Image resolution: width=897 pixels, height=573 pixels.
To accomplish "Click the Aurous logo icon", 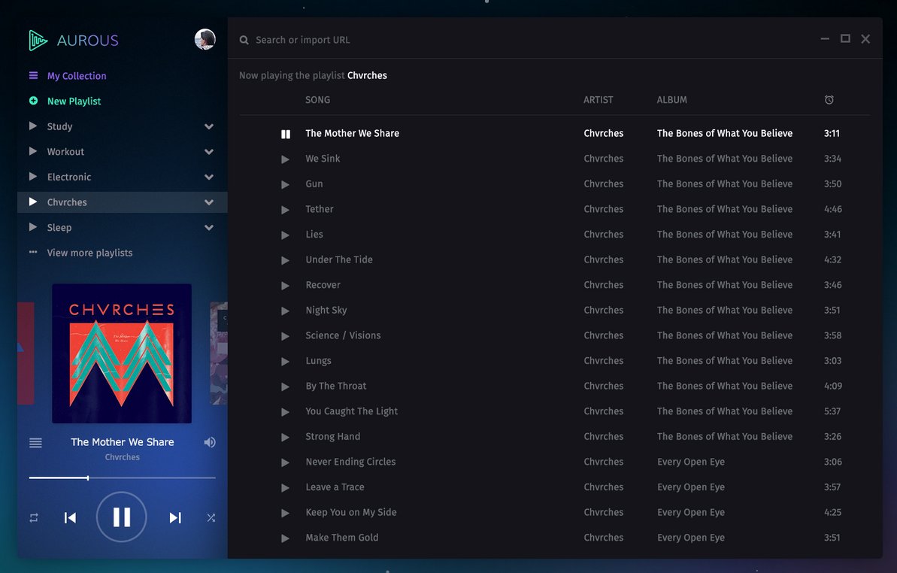I will (38, 40).
